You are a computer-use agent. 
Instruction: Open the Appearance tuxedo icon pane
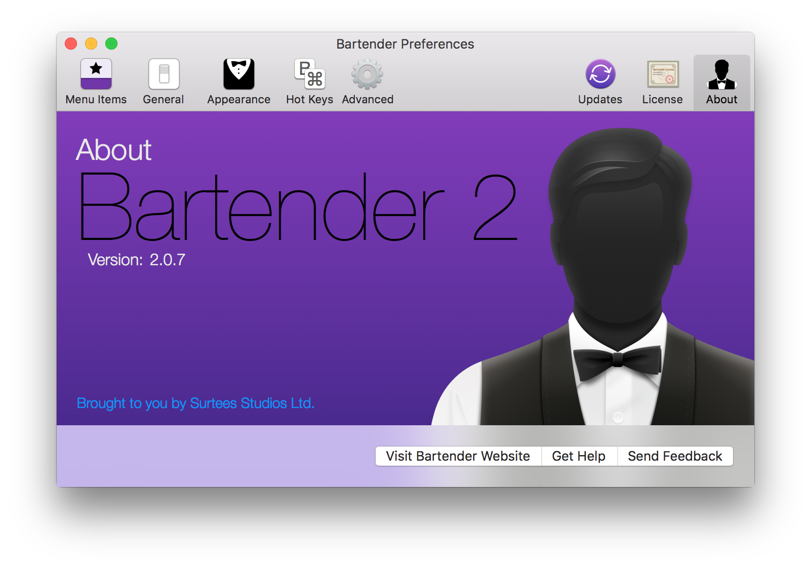[x=238, y=82]
